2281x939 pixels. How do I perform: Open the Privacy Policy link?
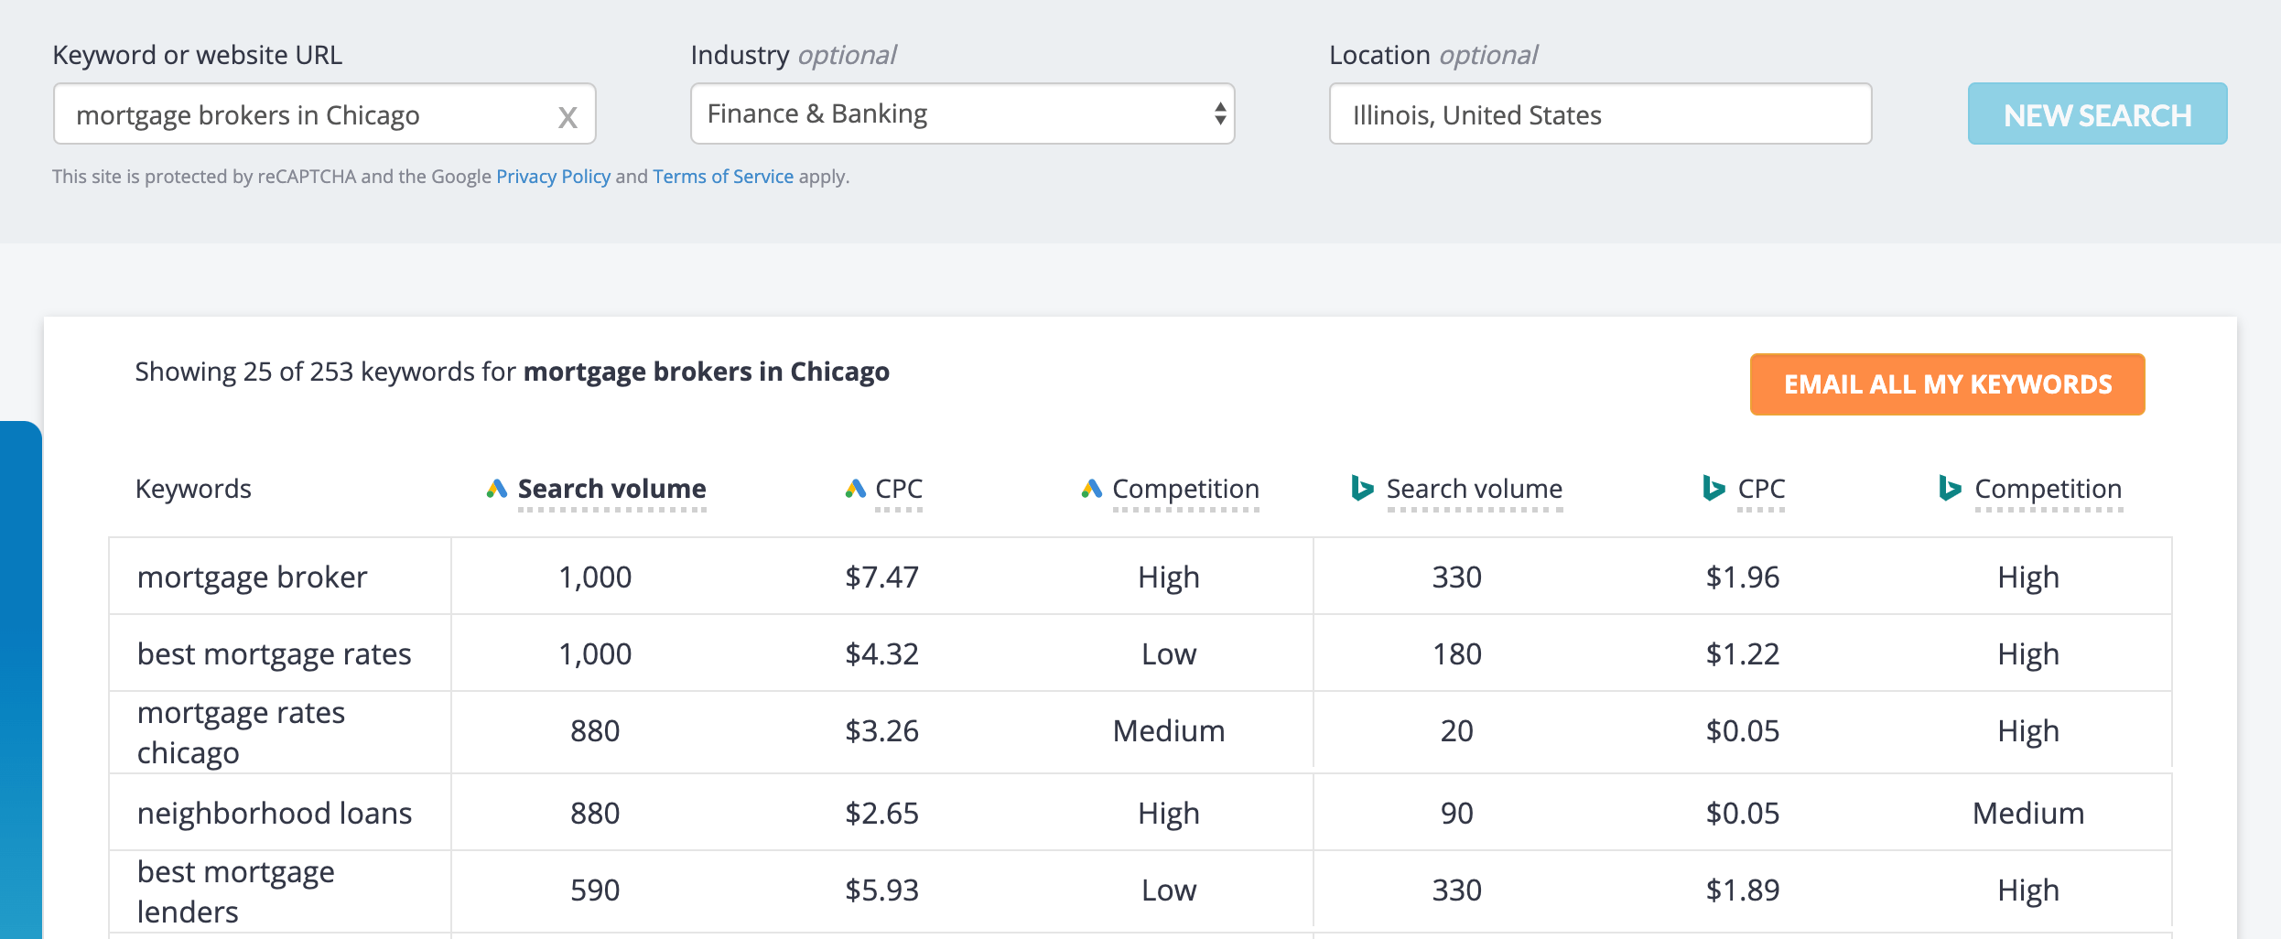click(x=553, y=177)
